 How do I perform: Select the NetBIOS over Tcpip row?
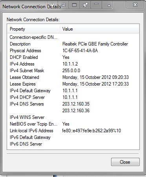pos(73,124)
